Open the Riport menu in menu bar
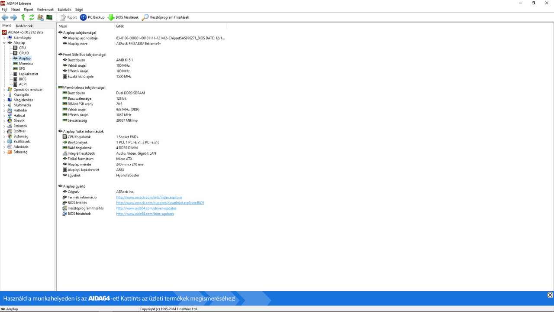The height and width of the screenshot is (312, 554). [x=29, y=9]
